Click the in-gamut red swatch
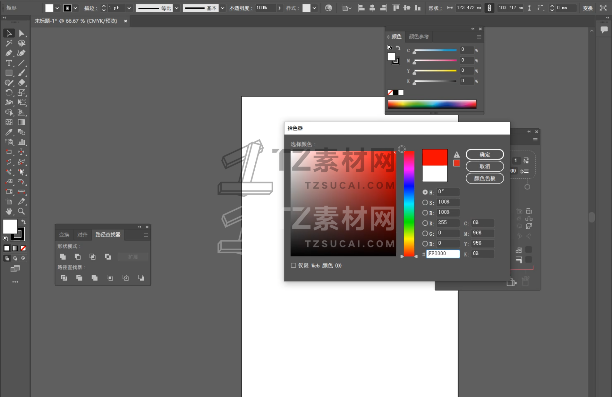 [457, 163]
